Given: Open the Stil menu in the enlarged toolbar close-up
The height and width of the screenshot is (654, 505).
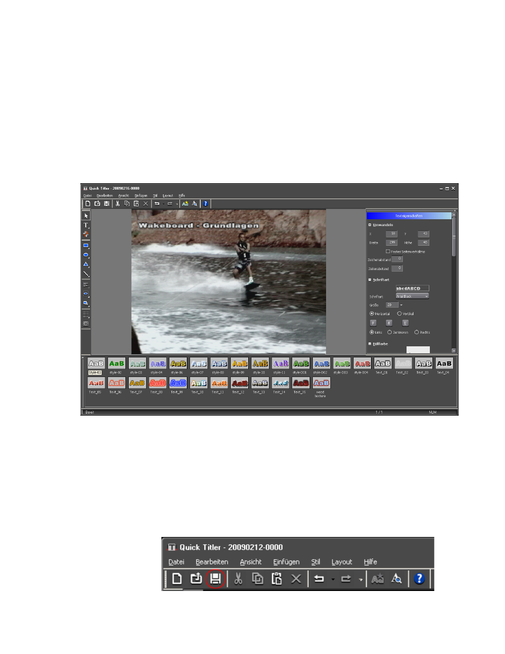Looking at the screenshot, I should pos(315,562).
